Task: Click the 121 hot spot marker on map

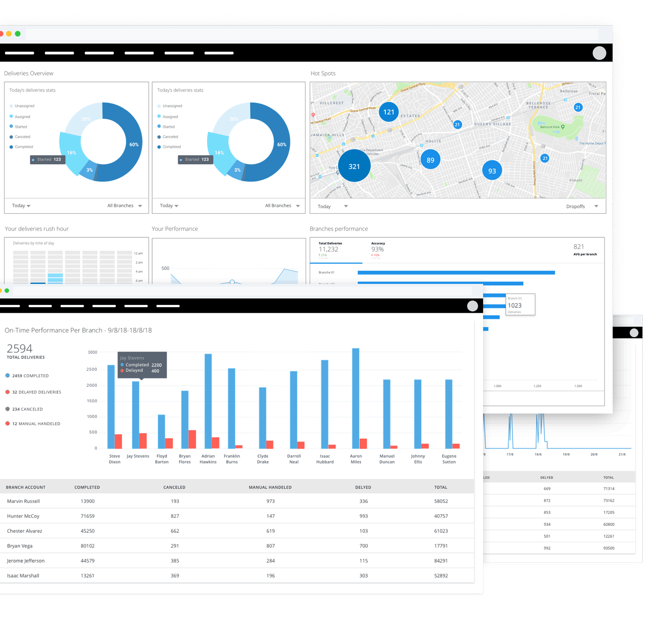Action: click(389, 112)
